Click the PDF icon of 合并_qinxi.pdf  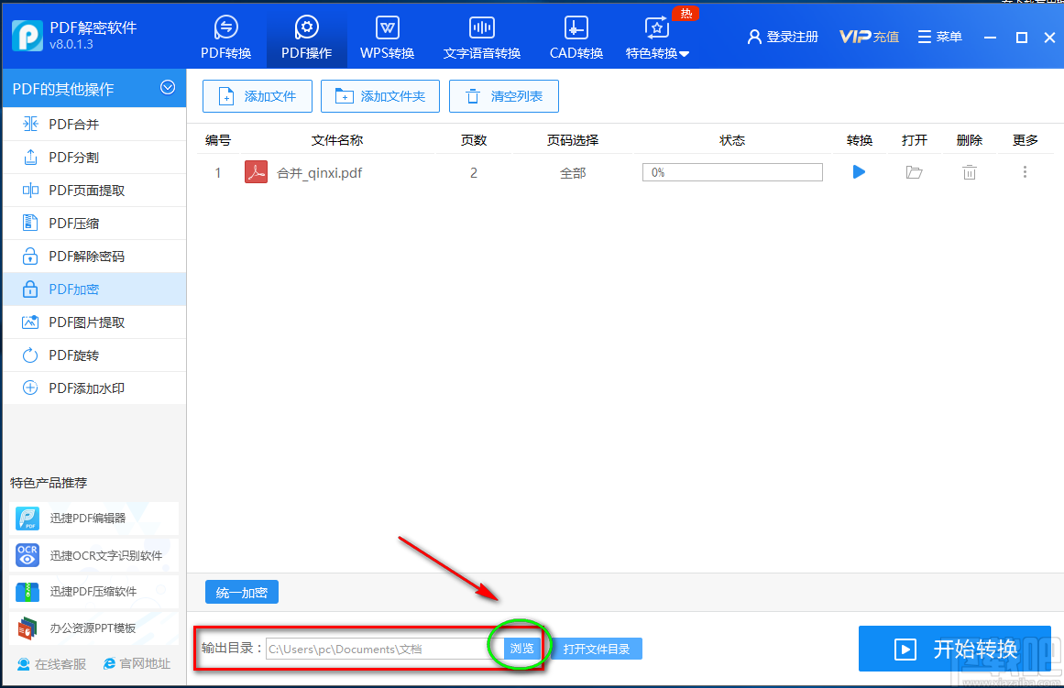[256, 172]
